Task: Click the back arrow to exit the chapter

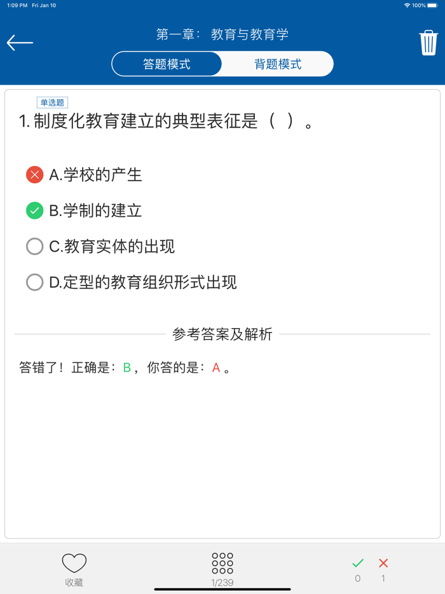Action: tap(20, 43)
